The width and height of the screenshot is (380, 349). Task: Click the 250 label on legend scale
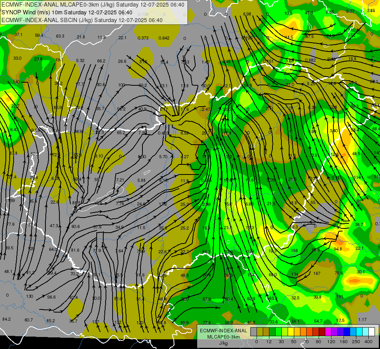tap(356, 342)
